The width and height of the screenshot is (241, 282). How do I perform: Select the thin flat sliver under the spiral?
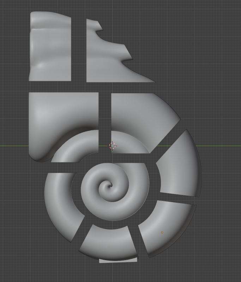coord(118,260)
